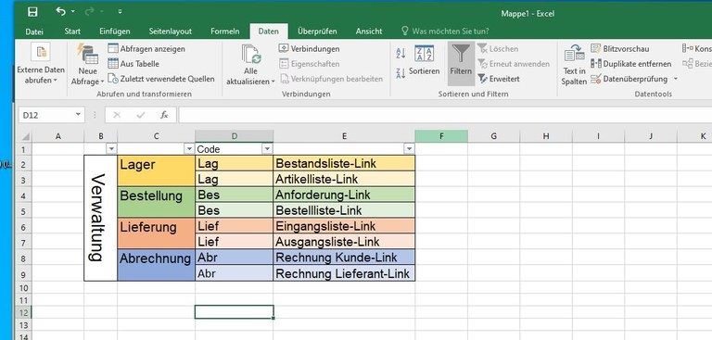Select Anforderung-Link cell
The height and width of the screenshot is (340, 712).
[344, 195]
